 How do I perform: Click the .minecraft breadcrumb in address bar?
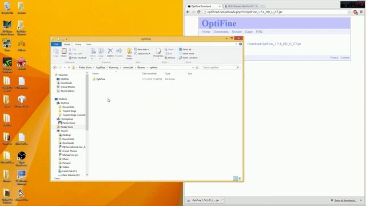click(x=128, y=68)
